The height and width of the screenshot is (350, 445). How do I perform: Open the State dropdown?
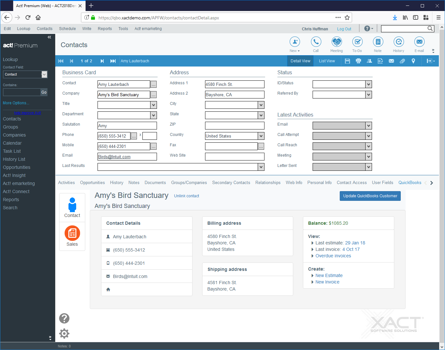point(261,115)
